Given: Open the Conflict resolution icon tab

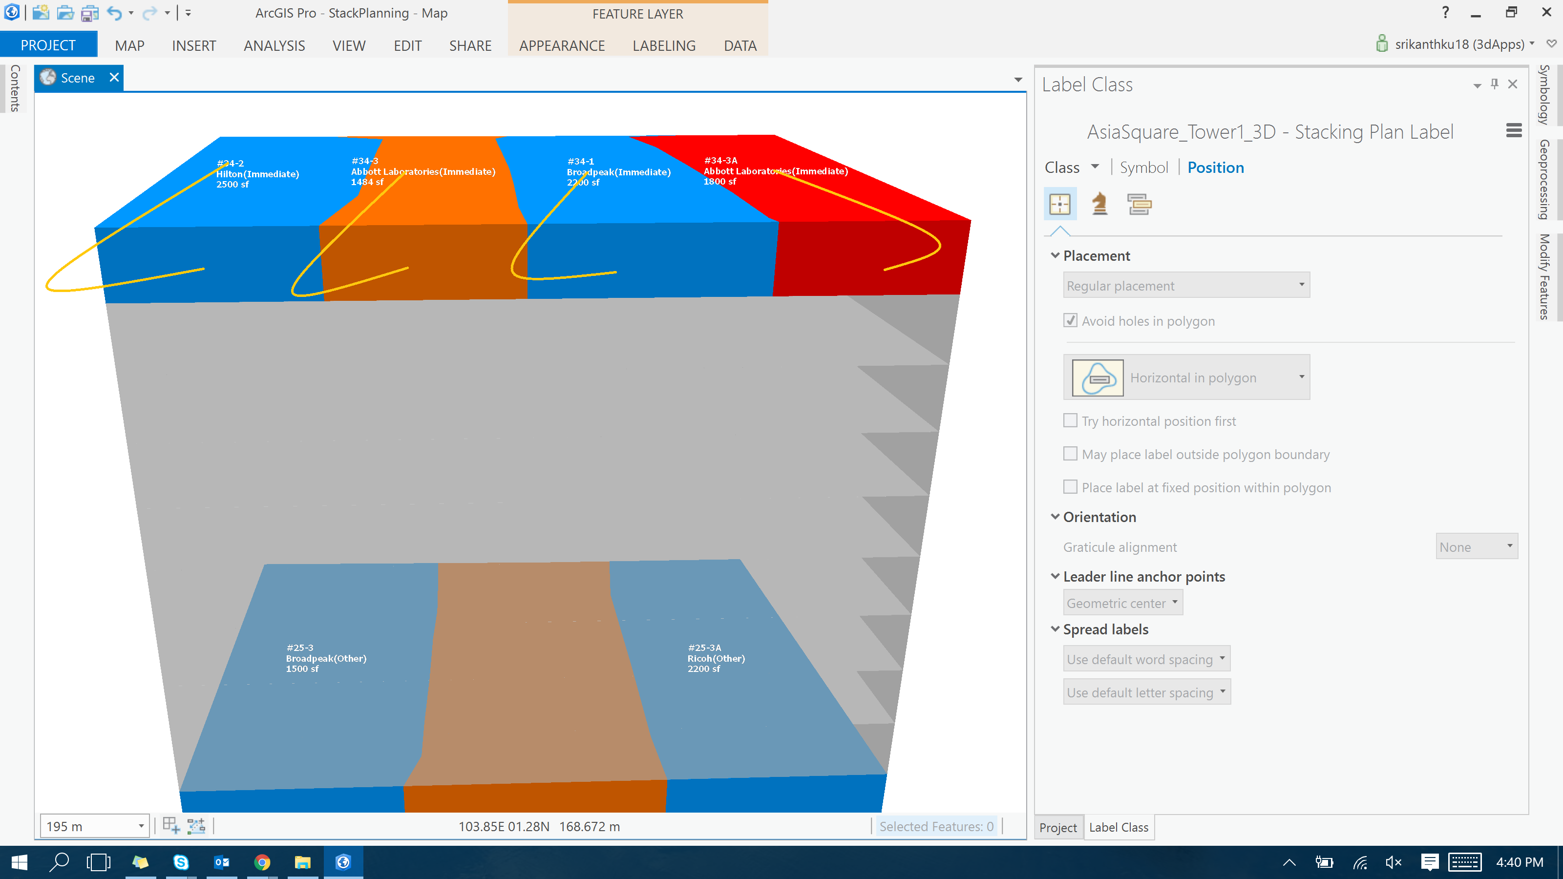Looking at the screenshot, I should tap(1139, 204).
